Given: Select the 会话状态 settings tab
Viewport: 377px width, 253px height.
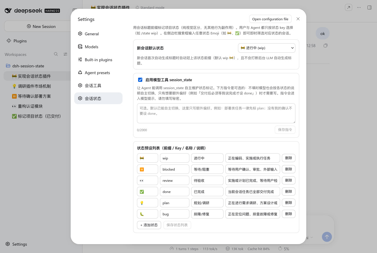Looking at the screenshot, I should point(98,98).
